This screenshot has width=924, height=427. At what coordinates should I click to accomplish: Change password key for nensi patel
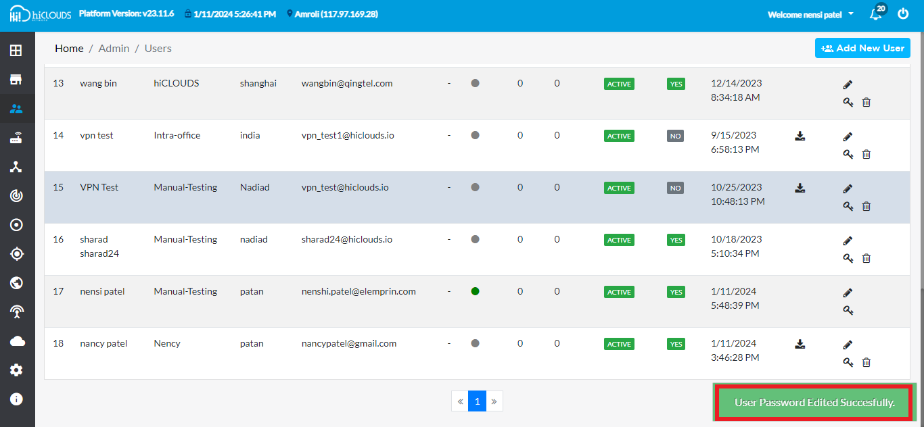coord(848,310)
